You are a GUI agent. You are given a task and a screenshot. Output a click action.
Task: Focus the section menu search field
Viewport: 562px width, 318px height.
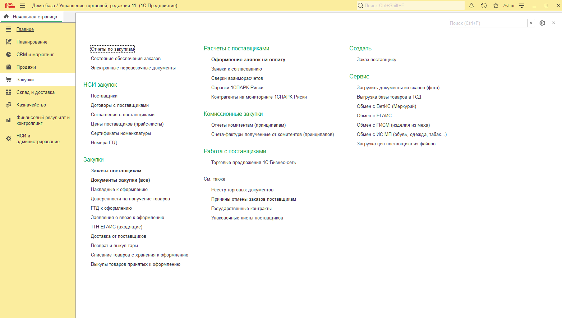488,23
